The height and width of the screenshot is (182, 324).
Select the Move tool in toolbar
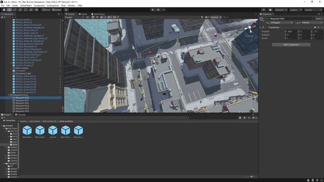[x=9, y=10]
